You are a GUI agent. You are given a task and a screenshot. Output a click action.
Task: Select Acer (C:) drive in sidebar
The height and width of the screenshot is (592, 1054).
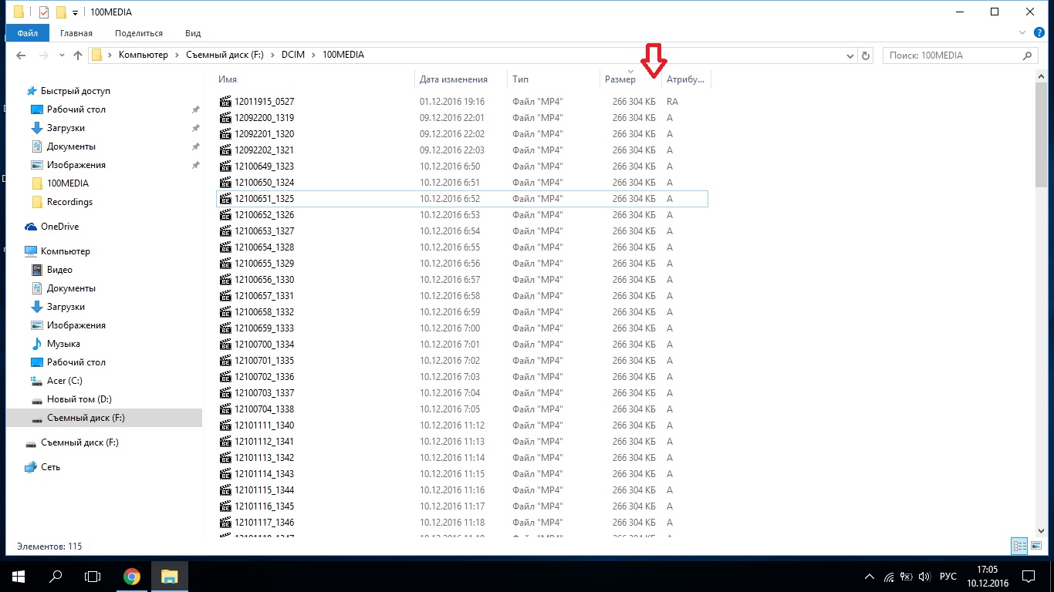click(x=64, y=381)
